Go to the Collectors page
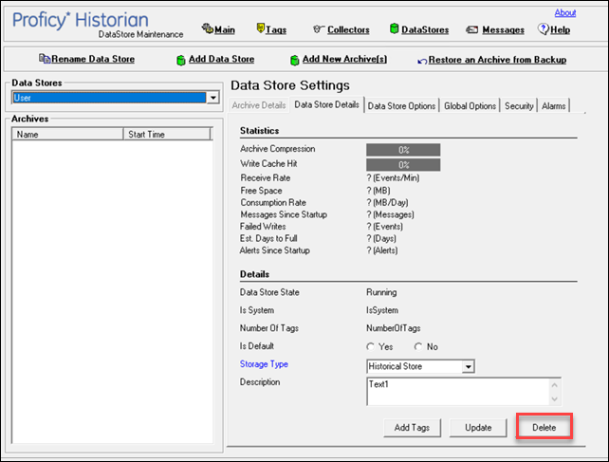The width and height of the screenshot is (609, 462). point(348,30)
